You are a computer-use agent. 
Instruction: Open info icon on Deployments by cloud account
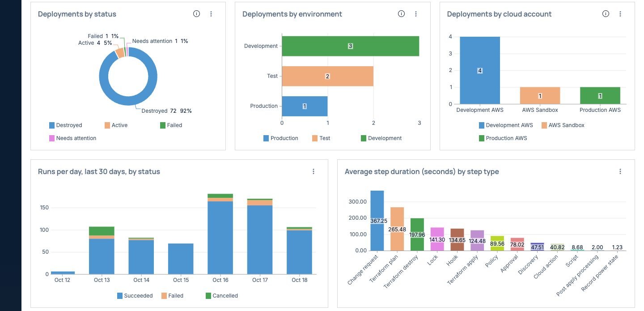(606, 14)
